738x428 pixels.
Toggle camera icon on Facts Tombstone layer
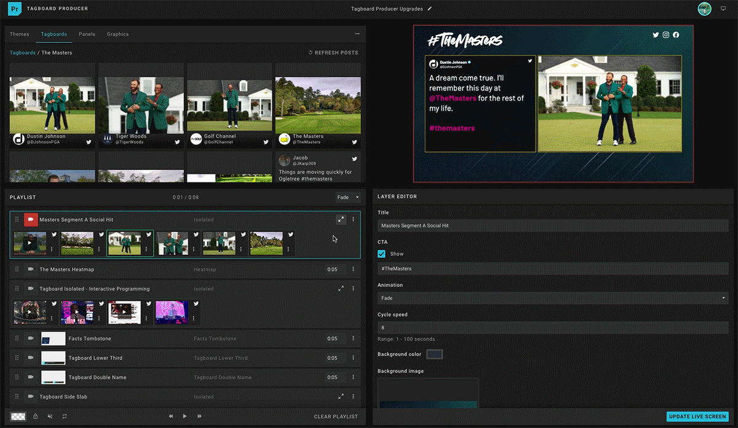[x=31, y=339]
